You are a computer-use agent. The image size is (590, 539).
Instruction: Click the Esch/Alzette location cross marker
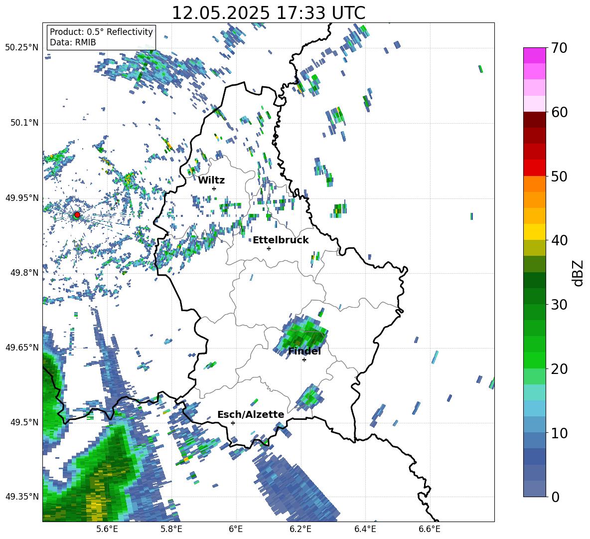coord(233,423)
